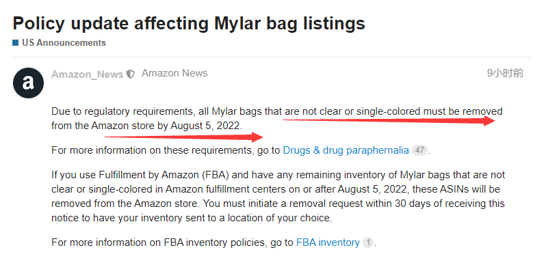Open the Amazon_News avatar profile
This screenshot has width=533, height=265.
[x=28, y=83]
